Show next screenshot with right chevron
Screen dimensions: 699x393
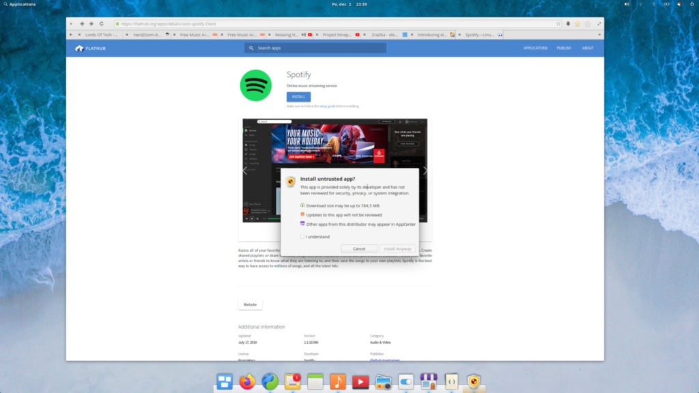pos(425,171)
